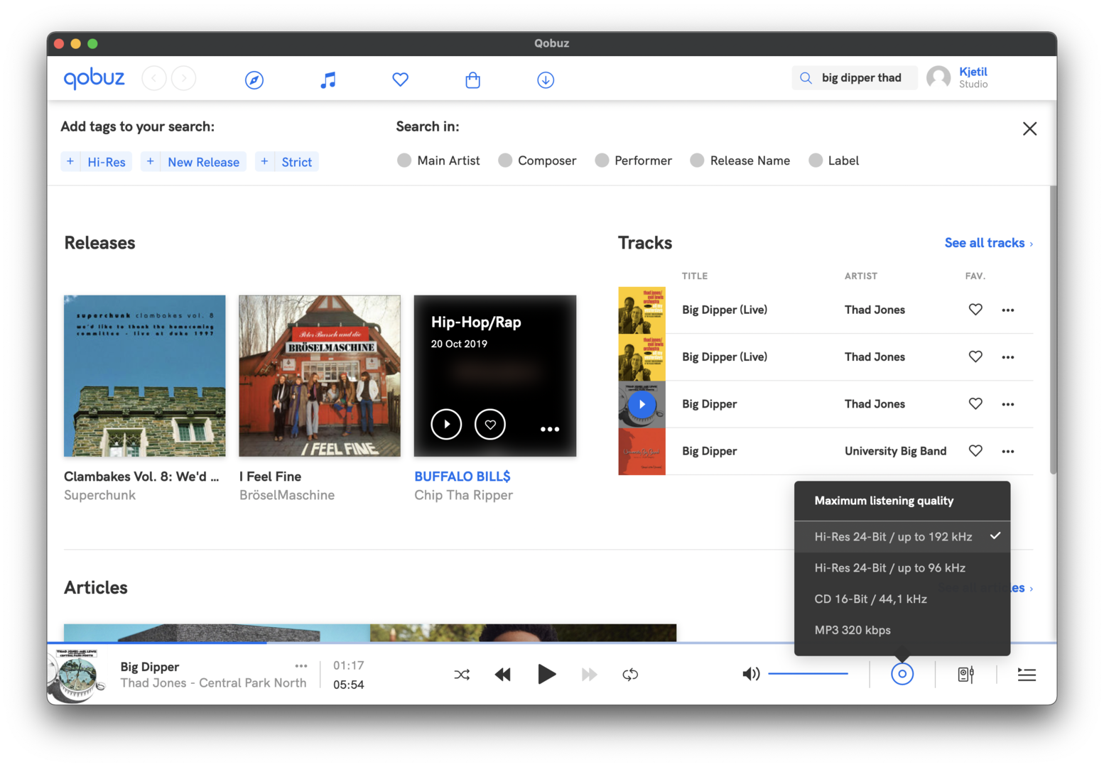
Task: Open My Music note icon
Action: pyautogui.click(x=328, y=80)
